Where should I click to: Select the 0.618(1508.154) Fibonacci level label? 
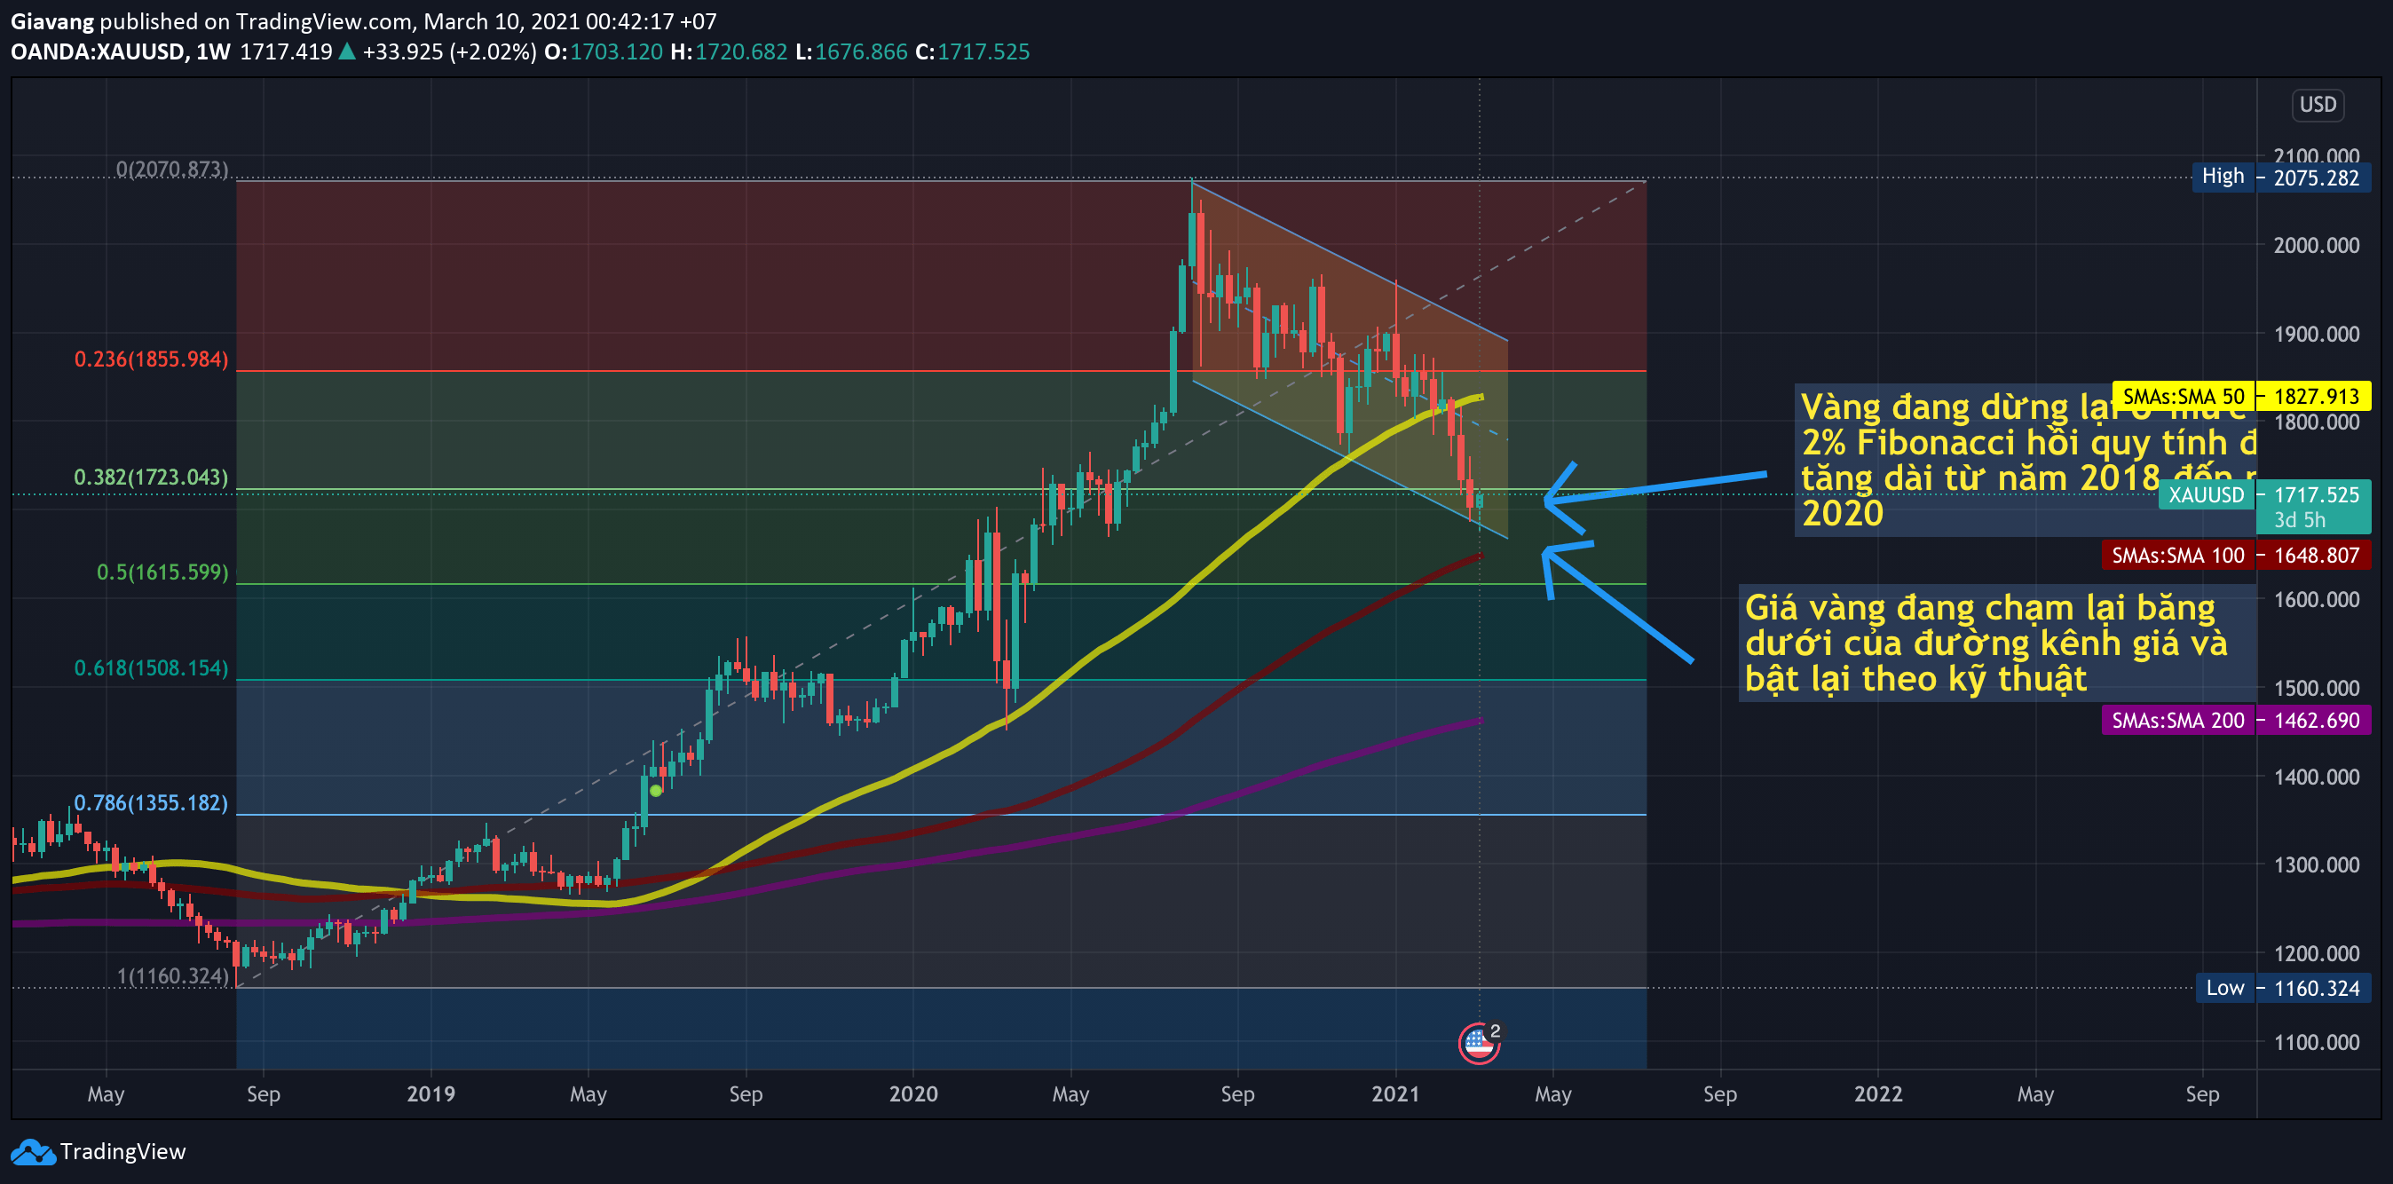click(x=152, y=667)
